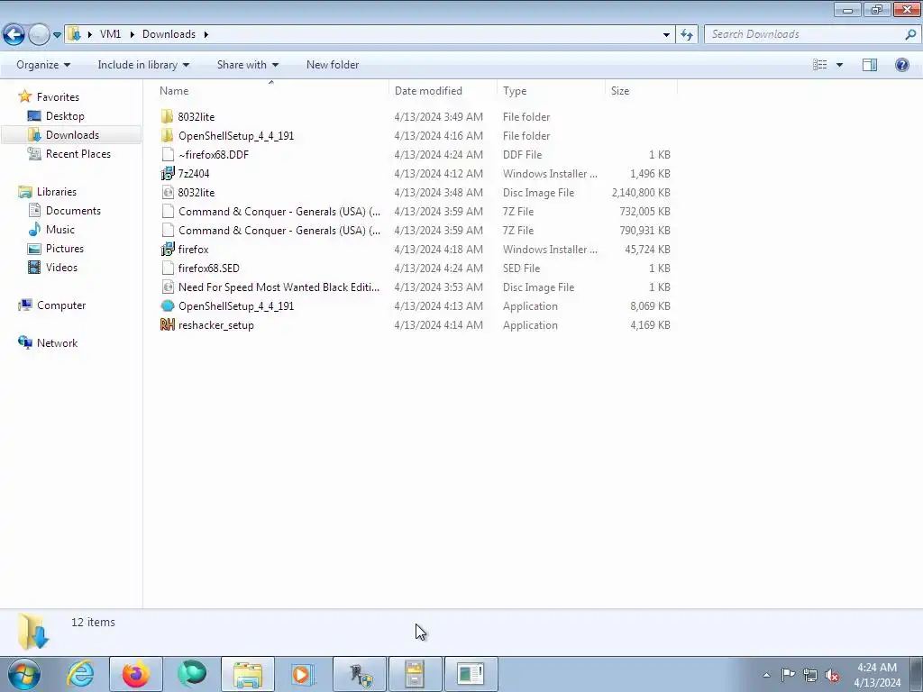Select the 8032lite folder icon
Viewport: 923px width, 692px height.
pos(167,116)
